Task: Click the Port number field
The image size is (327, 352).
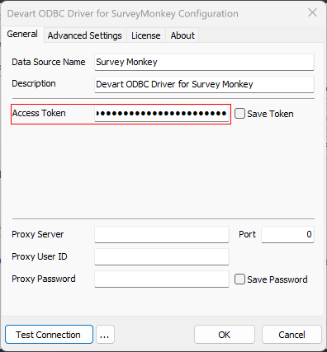Action: 287,234
